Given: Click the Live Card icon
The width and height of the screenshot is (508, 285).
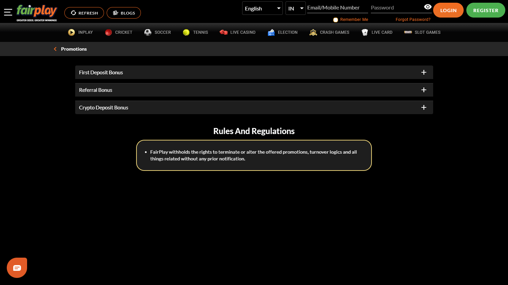Looking at the screenshot, I should (365, 32).
